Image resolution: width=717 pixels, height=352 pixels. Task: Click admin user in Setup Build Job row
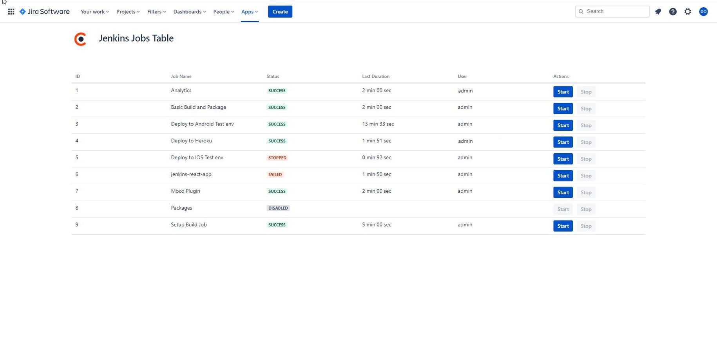coord(465,225)
